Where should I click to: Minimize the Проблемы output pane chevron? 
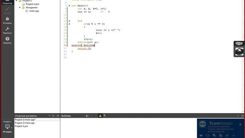(x=238, y=116)
